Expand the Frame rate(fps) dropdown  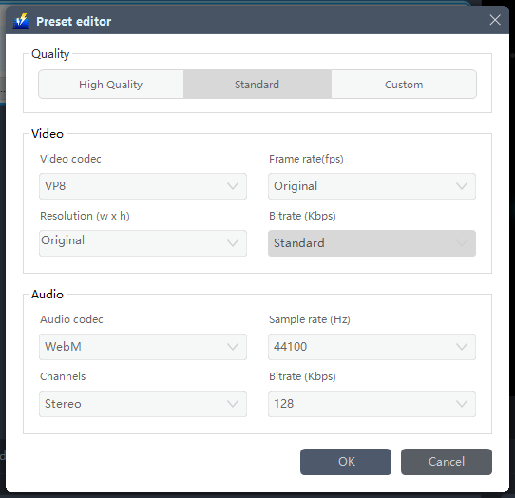pos(372,186)
